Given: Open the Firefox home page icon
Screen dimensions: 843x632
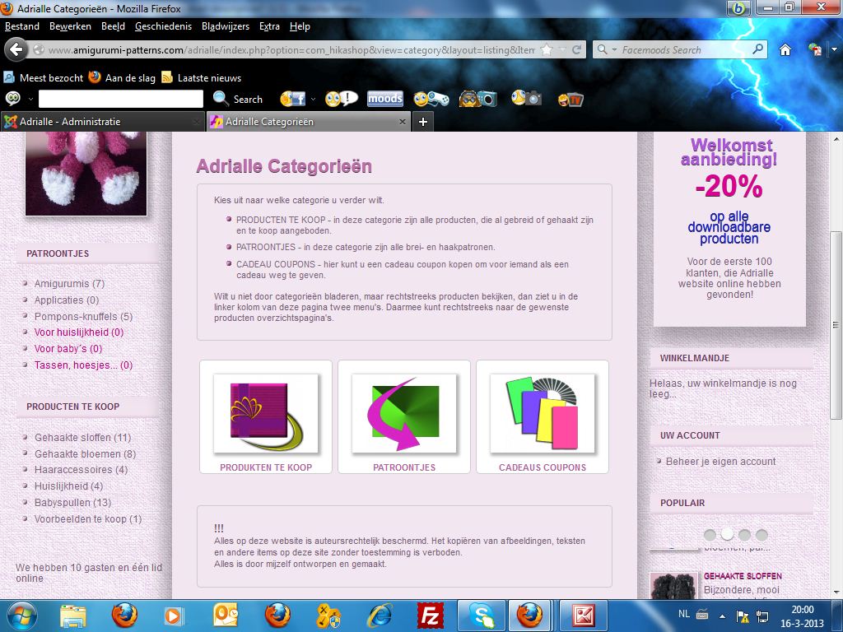Looking at the screenshot, I should (x=785, y=50).
